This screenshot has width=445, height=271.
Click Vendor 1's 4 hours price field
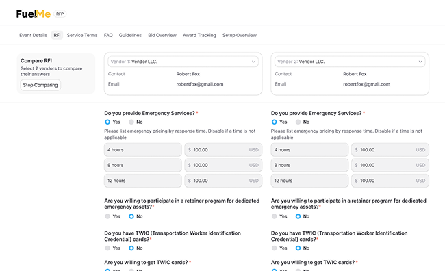[223, 150]
